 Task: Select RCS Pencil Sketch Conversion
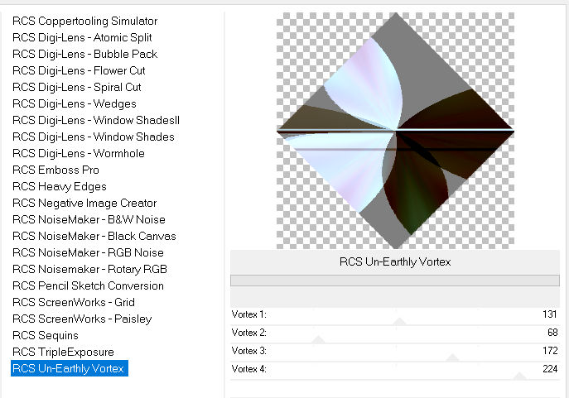pyautogui.click(x=88, y=285)
